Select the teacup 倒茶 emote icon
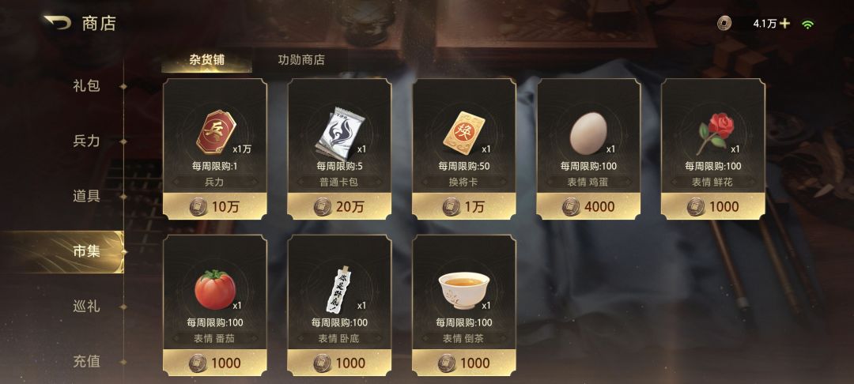The height and width of the screenshot is (384, 854). coord(464,291)
